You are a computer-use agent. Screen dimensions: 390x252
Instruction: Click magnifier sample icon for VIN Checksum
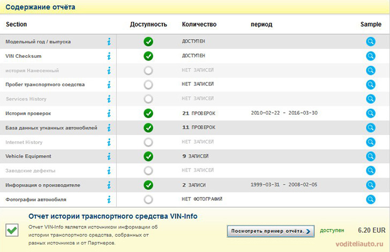370,56
